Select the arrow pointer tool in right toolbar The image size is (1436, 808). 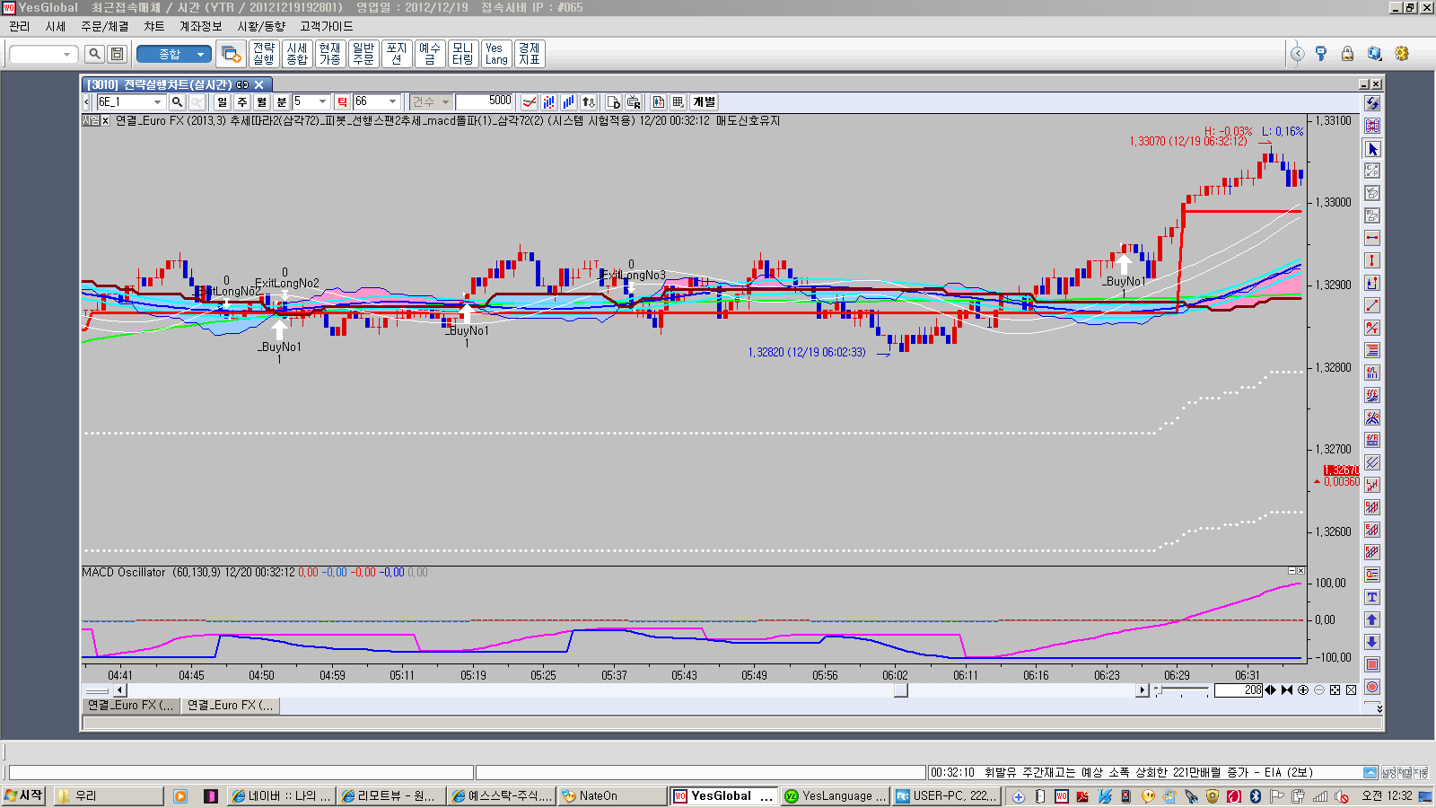pyautogui.click(x=1372, y=149)
